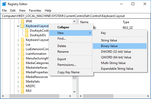Create a new Multi-String Value
The height and width of the screenshot is (99, 151).
coord(120,63)
